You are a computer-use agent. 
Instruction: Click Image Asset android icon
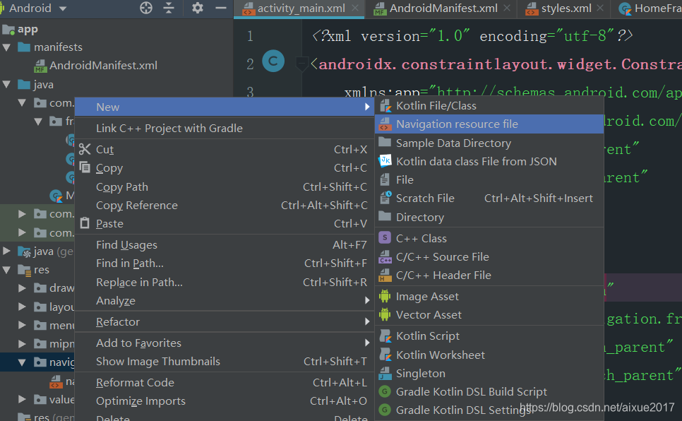click(x=385, y=296)
